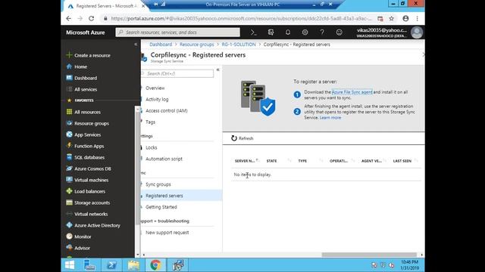Open the Chrome profile icon
The image size is (485, 272).
click(x=405, y=18)
